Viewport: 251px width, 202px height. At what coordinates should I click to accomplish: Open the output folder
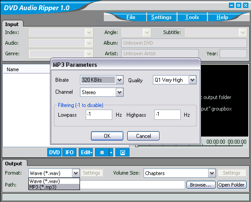pyautogui.click(x=232, y=185)
